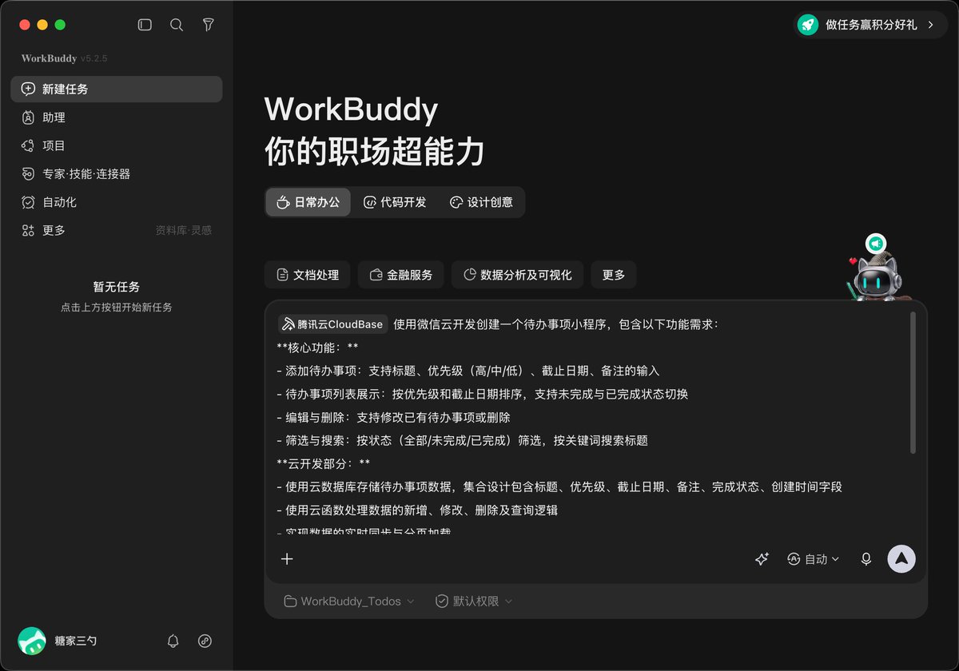The height and width of the screenshot is (671, 959).
Task: Click the prompt text box scrollbar
Action: coord(913,383)
